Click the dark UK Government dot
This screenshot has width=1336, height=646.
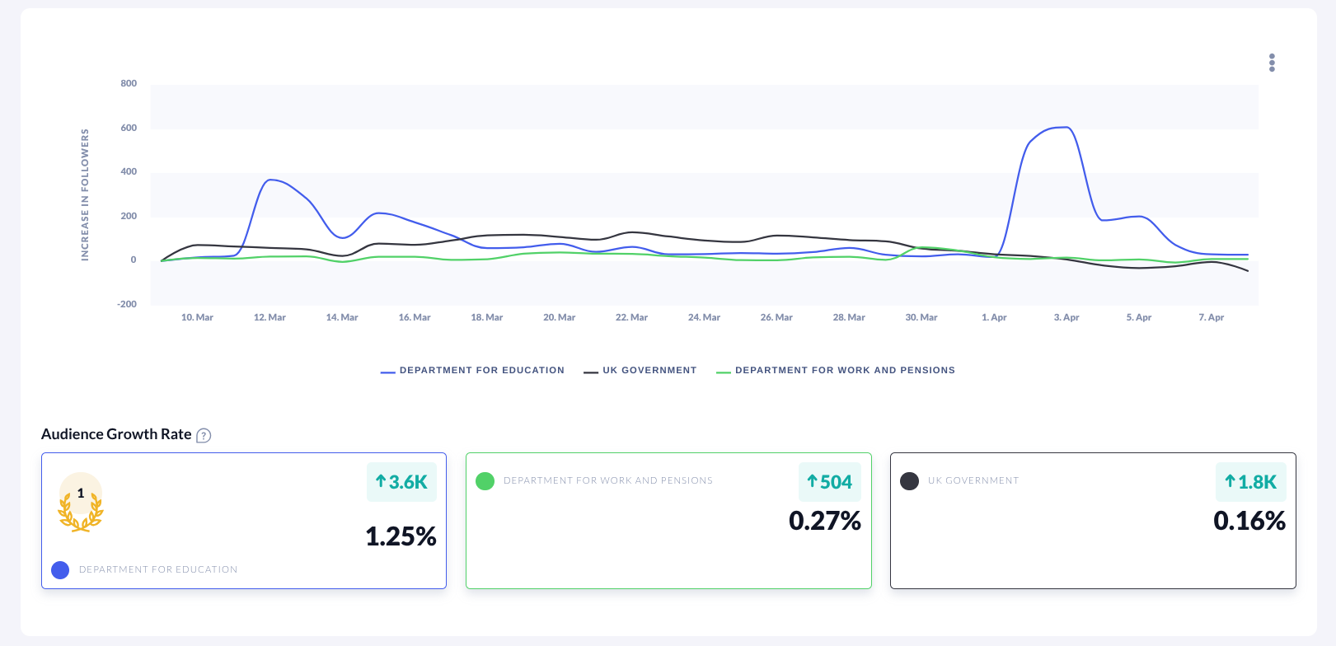click(x=909, y=481)
